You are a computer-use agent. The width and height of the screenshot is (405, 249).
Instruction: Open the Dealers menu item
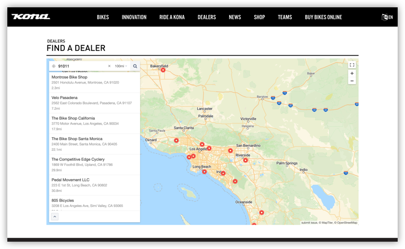tap(206, 17)
